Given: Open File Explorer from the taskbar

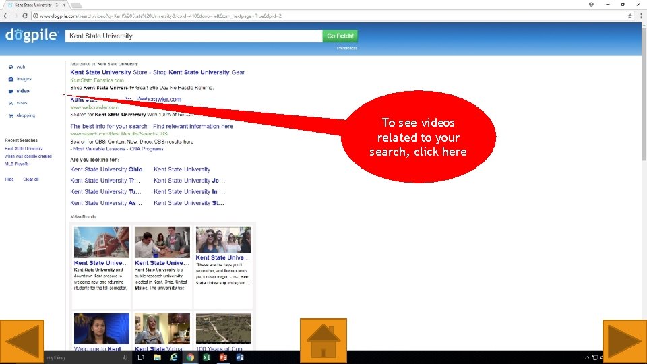Looking at the screenshot, I should 157,357.
